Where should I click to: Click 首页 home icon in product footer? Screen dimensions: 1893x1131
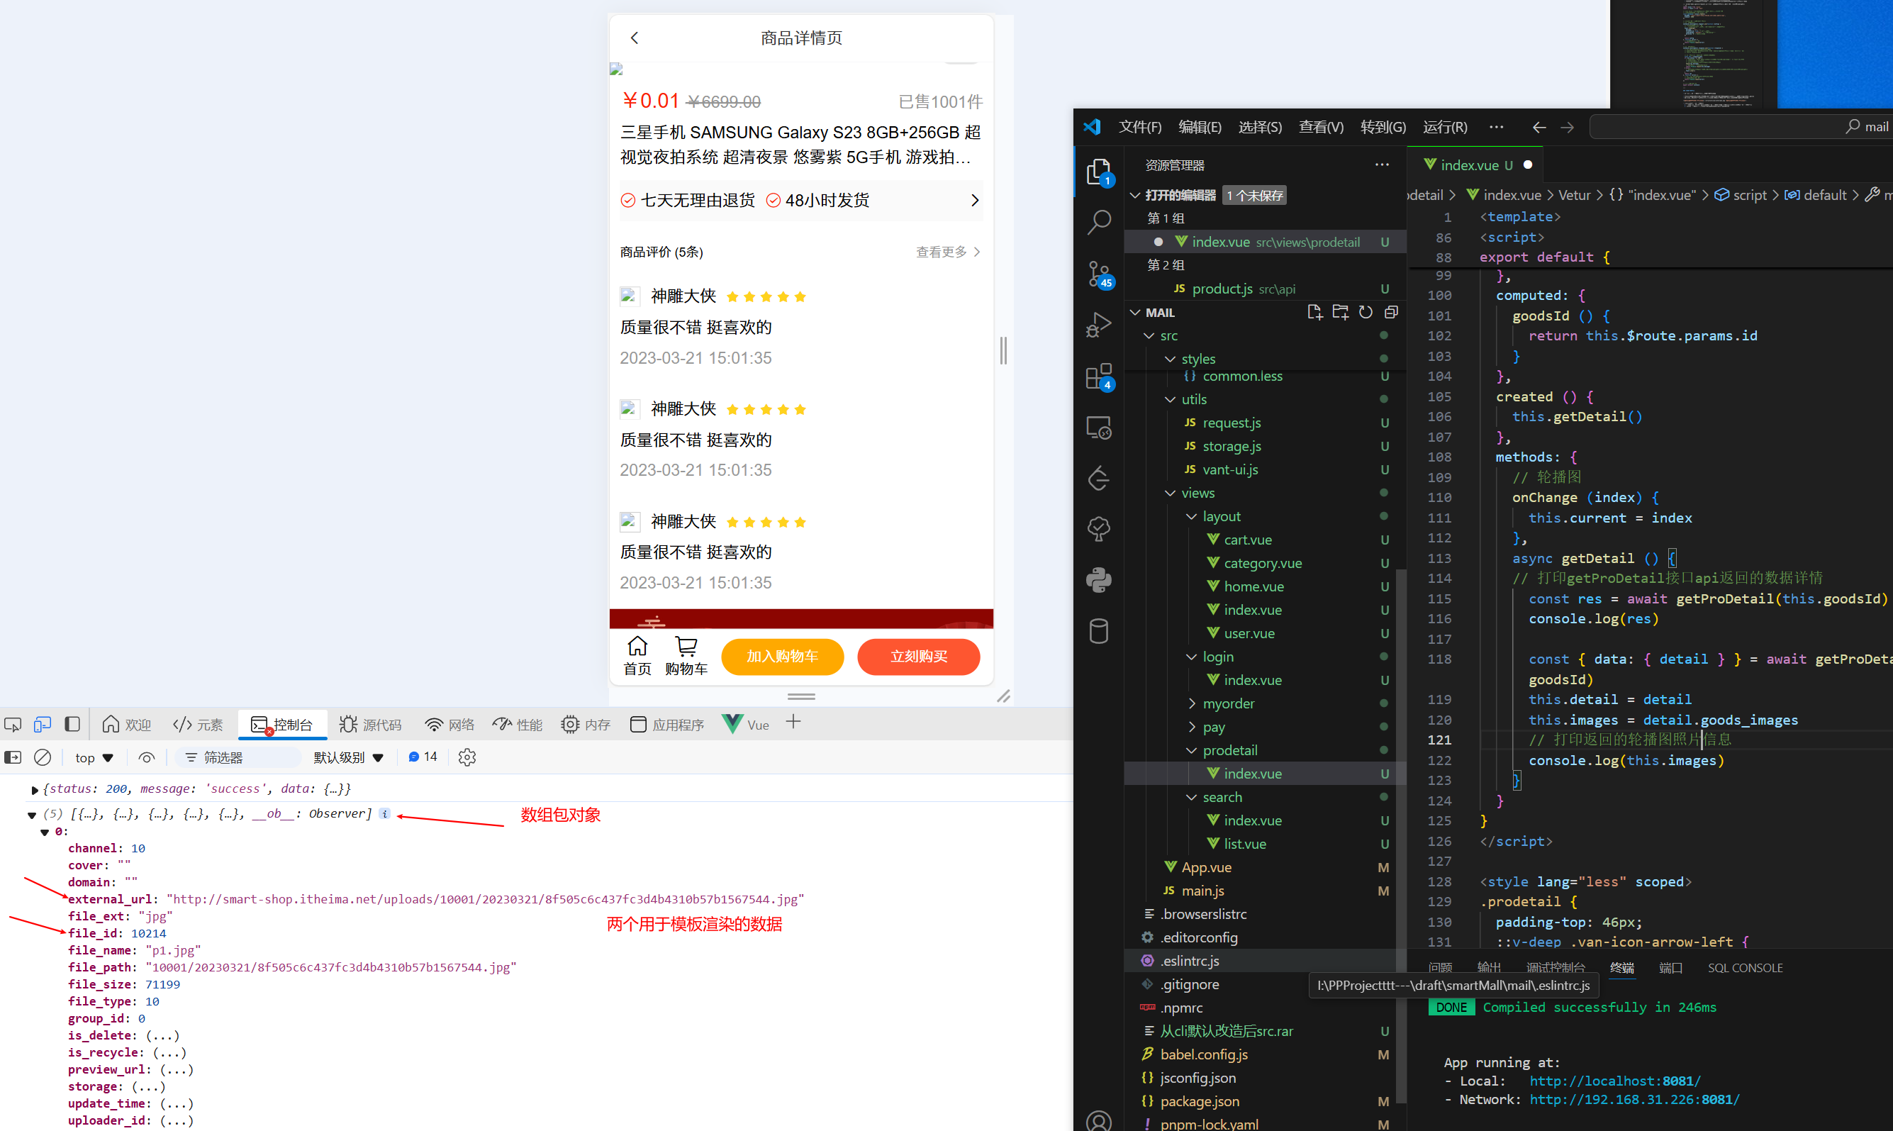click(637, 656)
